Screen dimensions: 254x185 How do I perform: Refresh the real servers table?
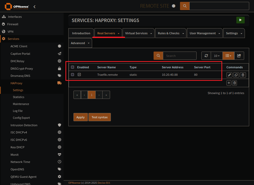(206, 56)
